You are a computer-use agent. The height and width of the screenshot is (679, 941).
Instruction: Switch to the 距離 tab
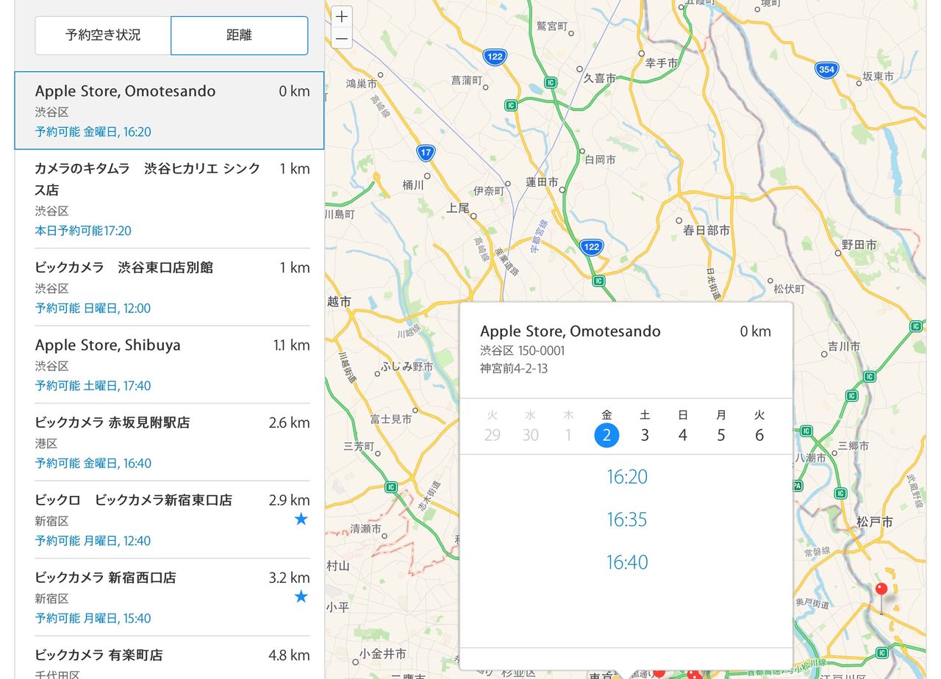coord(240,35)
